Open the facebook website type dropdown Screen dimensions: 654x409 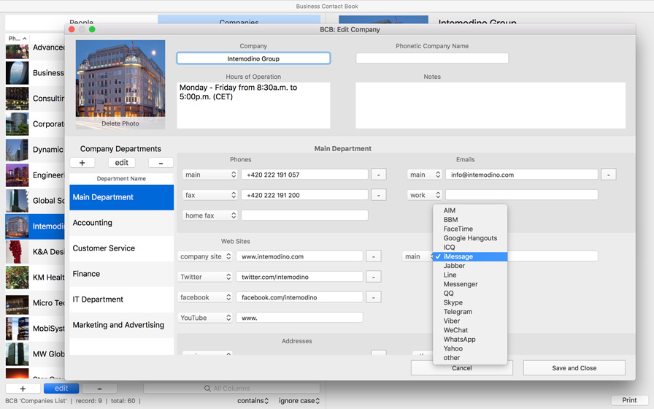[205, 297]
